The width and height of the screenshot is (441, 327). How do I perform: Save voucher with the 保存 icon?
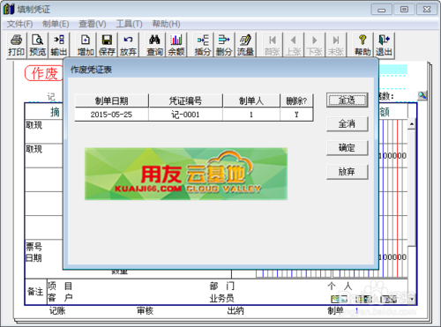click(x=107, y=45)
